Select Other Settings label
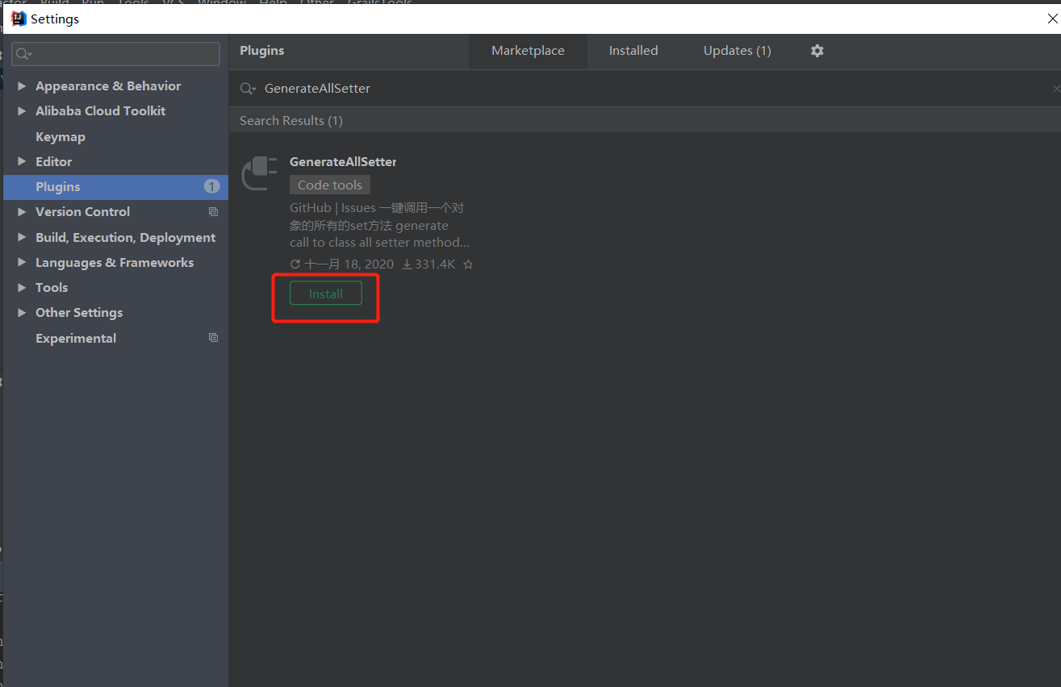1061x687 pixels. (79, 313)
